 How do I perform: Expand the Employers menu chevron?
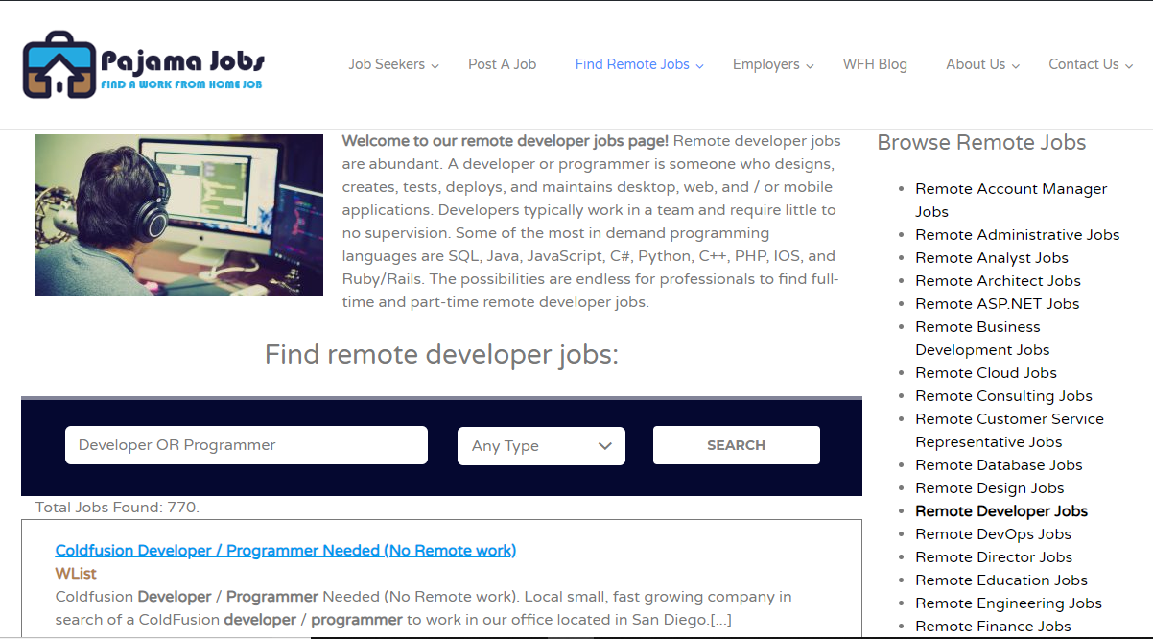point(811,66)
